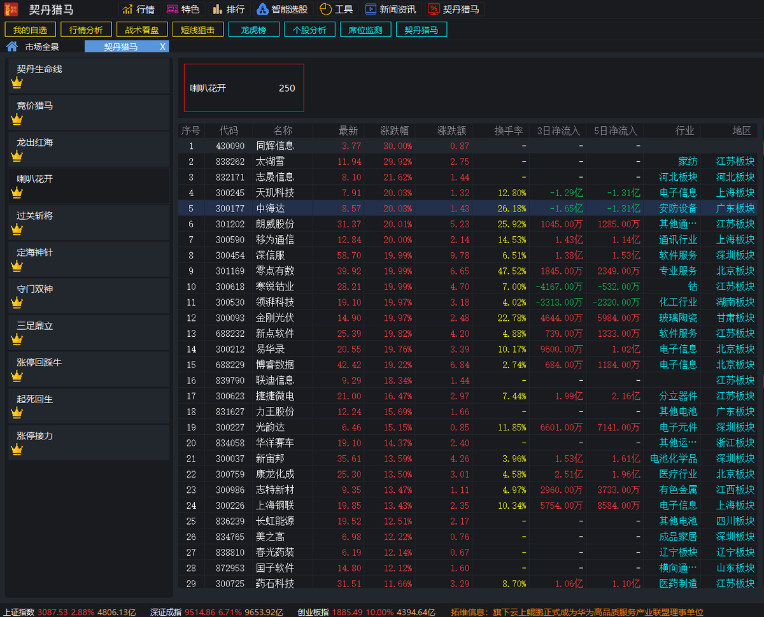Toggle the crown under 涨停接力

coord(16,448)
